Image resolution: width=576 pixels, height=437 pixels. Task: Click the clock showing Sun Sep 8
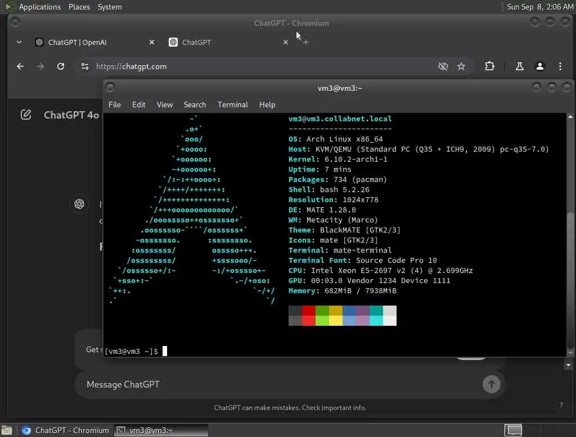pyautogui.click(x=540, y=7)
